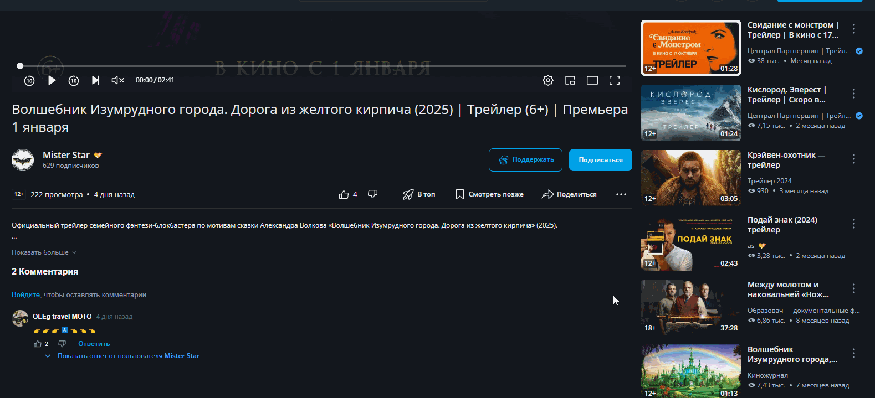Open Между молотом и наковальней thumbnail
This screenshot has width=875, height=398.
[691, 307]
